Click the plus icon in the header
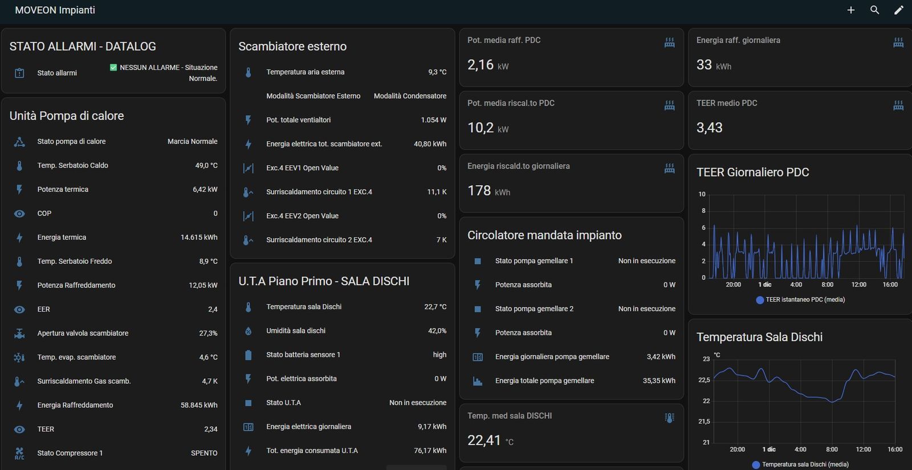The height and width of the screenshot is (470, 912). coord(850,10)
